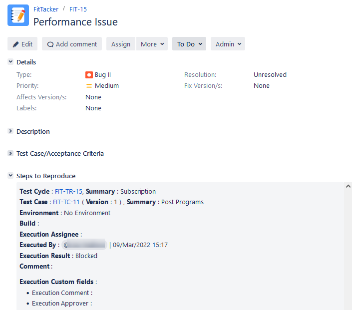The width and height of the screenshot is (354, 310).
Task: Click '09/Mar/2022 15:17' timestamp
Action: (140, 245)
